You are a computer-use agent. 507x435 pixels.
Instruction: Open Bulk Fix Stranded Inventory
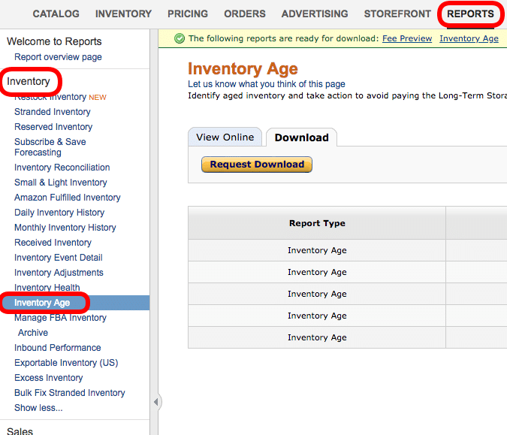coord(70,393)
